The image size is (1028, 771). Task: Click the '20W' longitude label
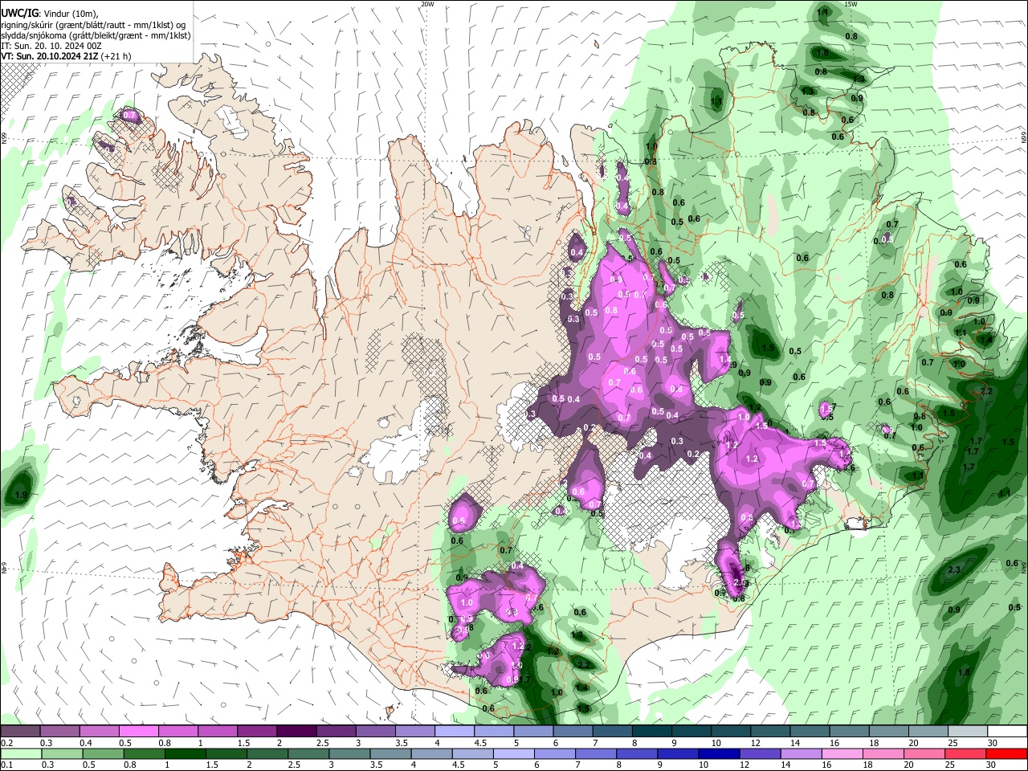(x=426, y=4)
